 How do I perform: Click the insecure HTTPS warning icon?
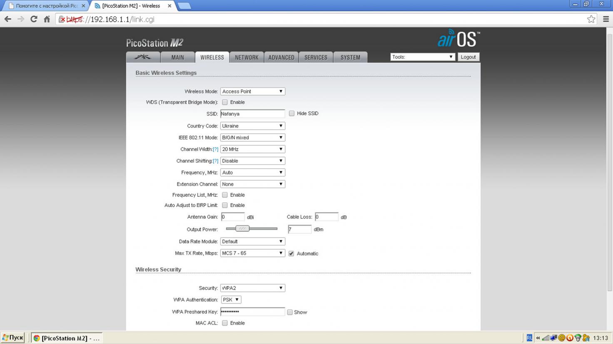pyautogui.click(x=62, y=19)
